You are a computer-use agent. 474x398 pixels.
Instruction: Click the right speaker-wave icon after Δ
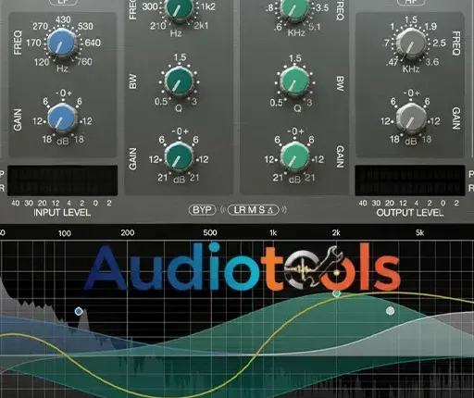click(x=284, y=210)
